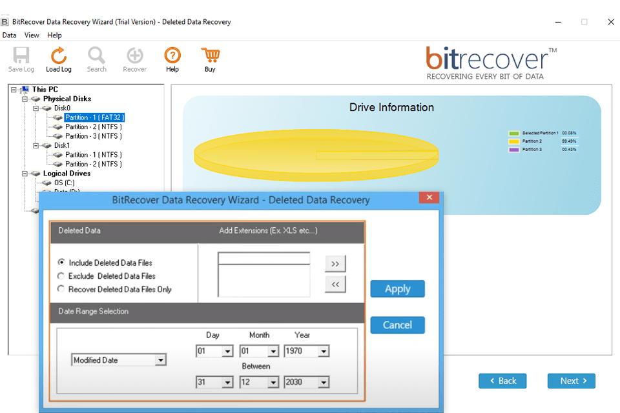Click the >> add extension button
Viewport: 620px width, 413px height.
[x=335, y=263]
